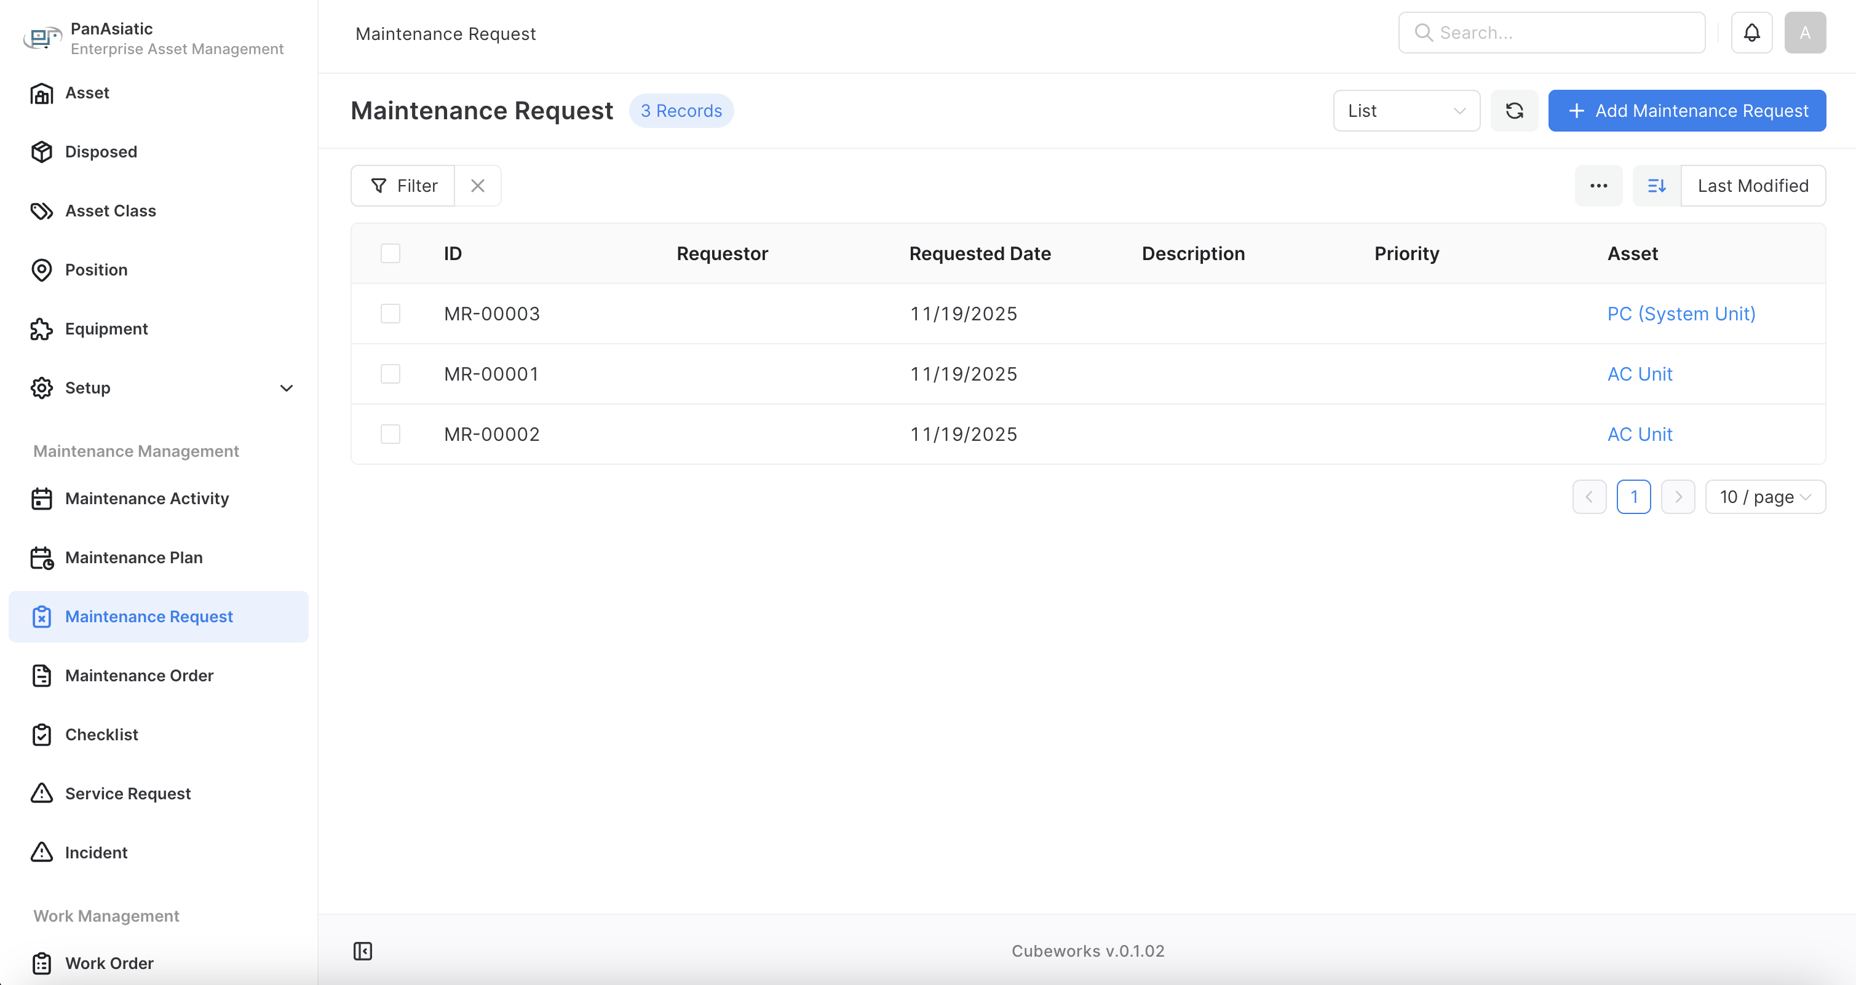Clear filter with the X icon
Image resolution: width=1856 pixels, height=985 pixels.
(477, 186)
